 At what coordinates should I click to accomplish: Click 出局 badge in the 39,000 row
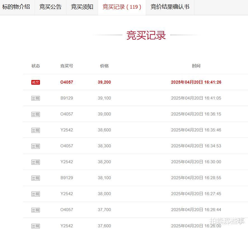click(x=35, y=114)
